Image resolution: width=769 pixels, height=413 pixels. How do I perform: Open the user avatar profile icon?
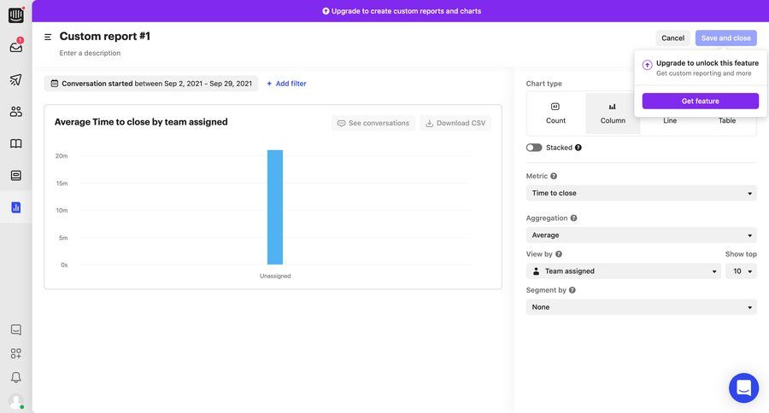15,401
